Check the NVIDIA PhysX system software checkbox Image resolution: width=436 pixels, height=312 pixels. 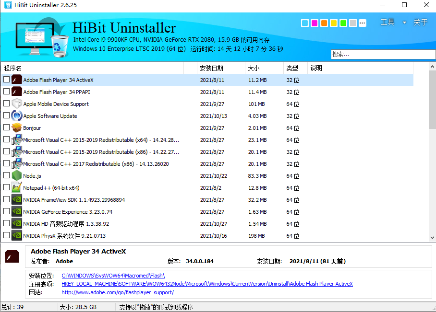point(7,236)
